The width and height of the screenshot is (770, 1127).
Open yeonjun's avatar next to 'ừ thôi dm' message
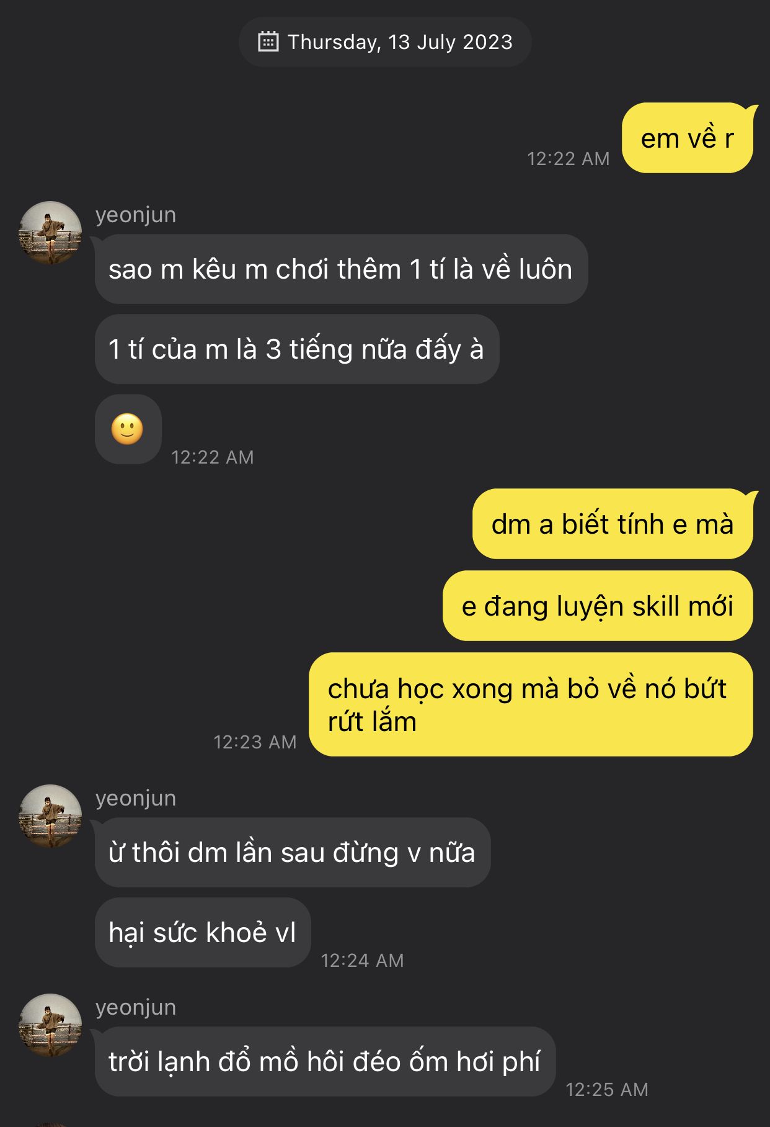pos(50,816)
